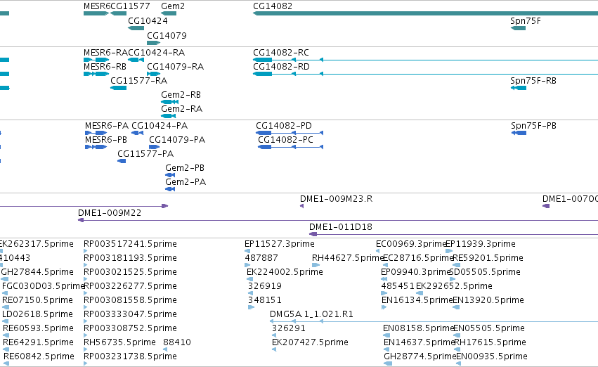Image resolution: width=598 pixels, height=367 pixels.
Task: Select transcript CG11577-RA
Action: click(139, 80)
